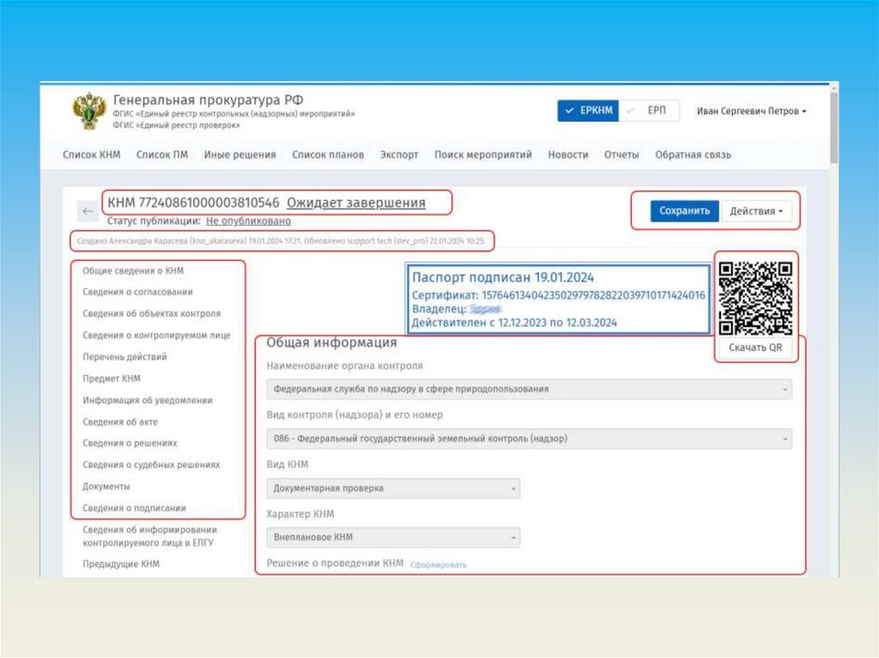879x658 pixels.
Task: Switch registry to ЕРП
Action: click(x=650, y=111)
